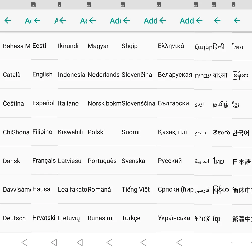Tap the back arrow above the Magyar column
Screen dimensions: 252x252
[x=92, y=21]
